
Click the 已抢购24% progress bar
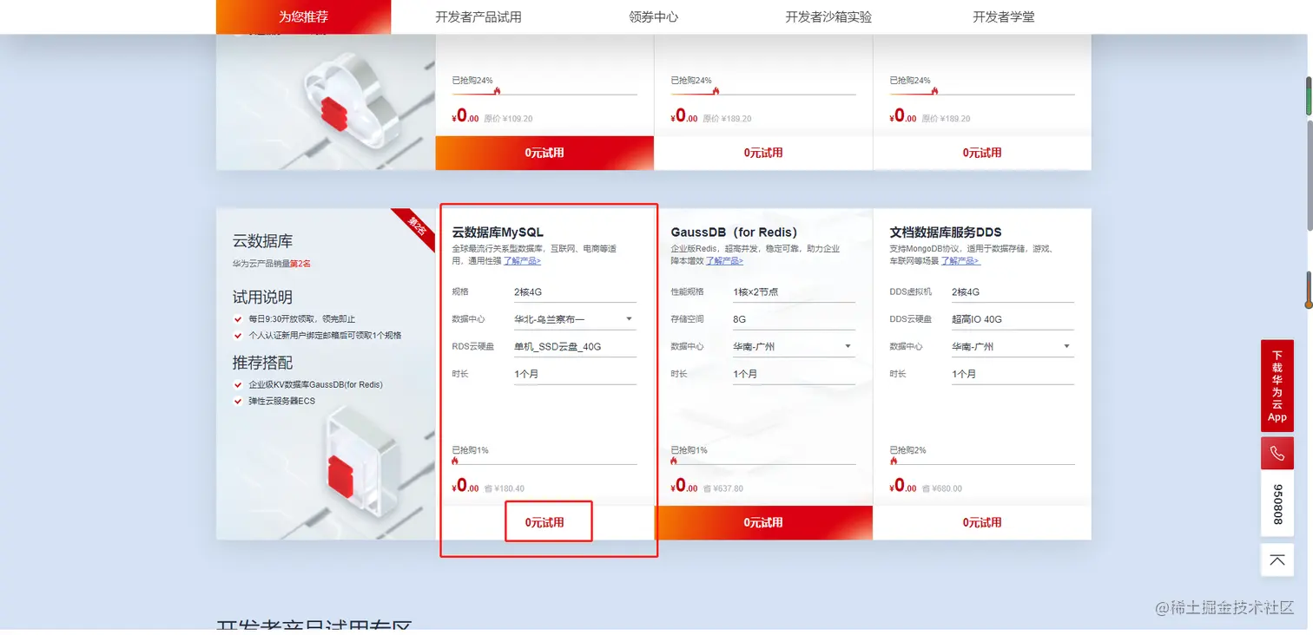pos(544,95)
